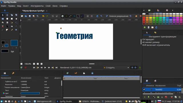Add a new color to the palette

pyautogui.click(x=145, y=27)
